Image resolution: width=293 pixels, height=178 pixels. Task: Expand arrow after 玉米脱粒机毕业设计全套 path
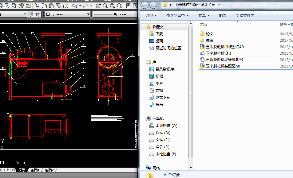(x=219, y=5)
